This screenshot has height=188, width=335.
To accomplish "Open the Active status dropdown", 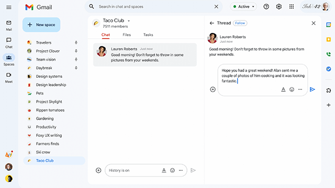I will [x=243, y=7].
